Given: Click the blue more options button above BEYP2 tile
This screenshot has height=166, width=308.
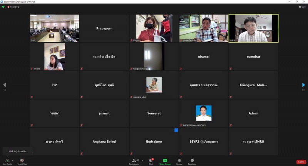Looking at the screenshot, I should point(176,130).
